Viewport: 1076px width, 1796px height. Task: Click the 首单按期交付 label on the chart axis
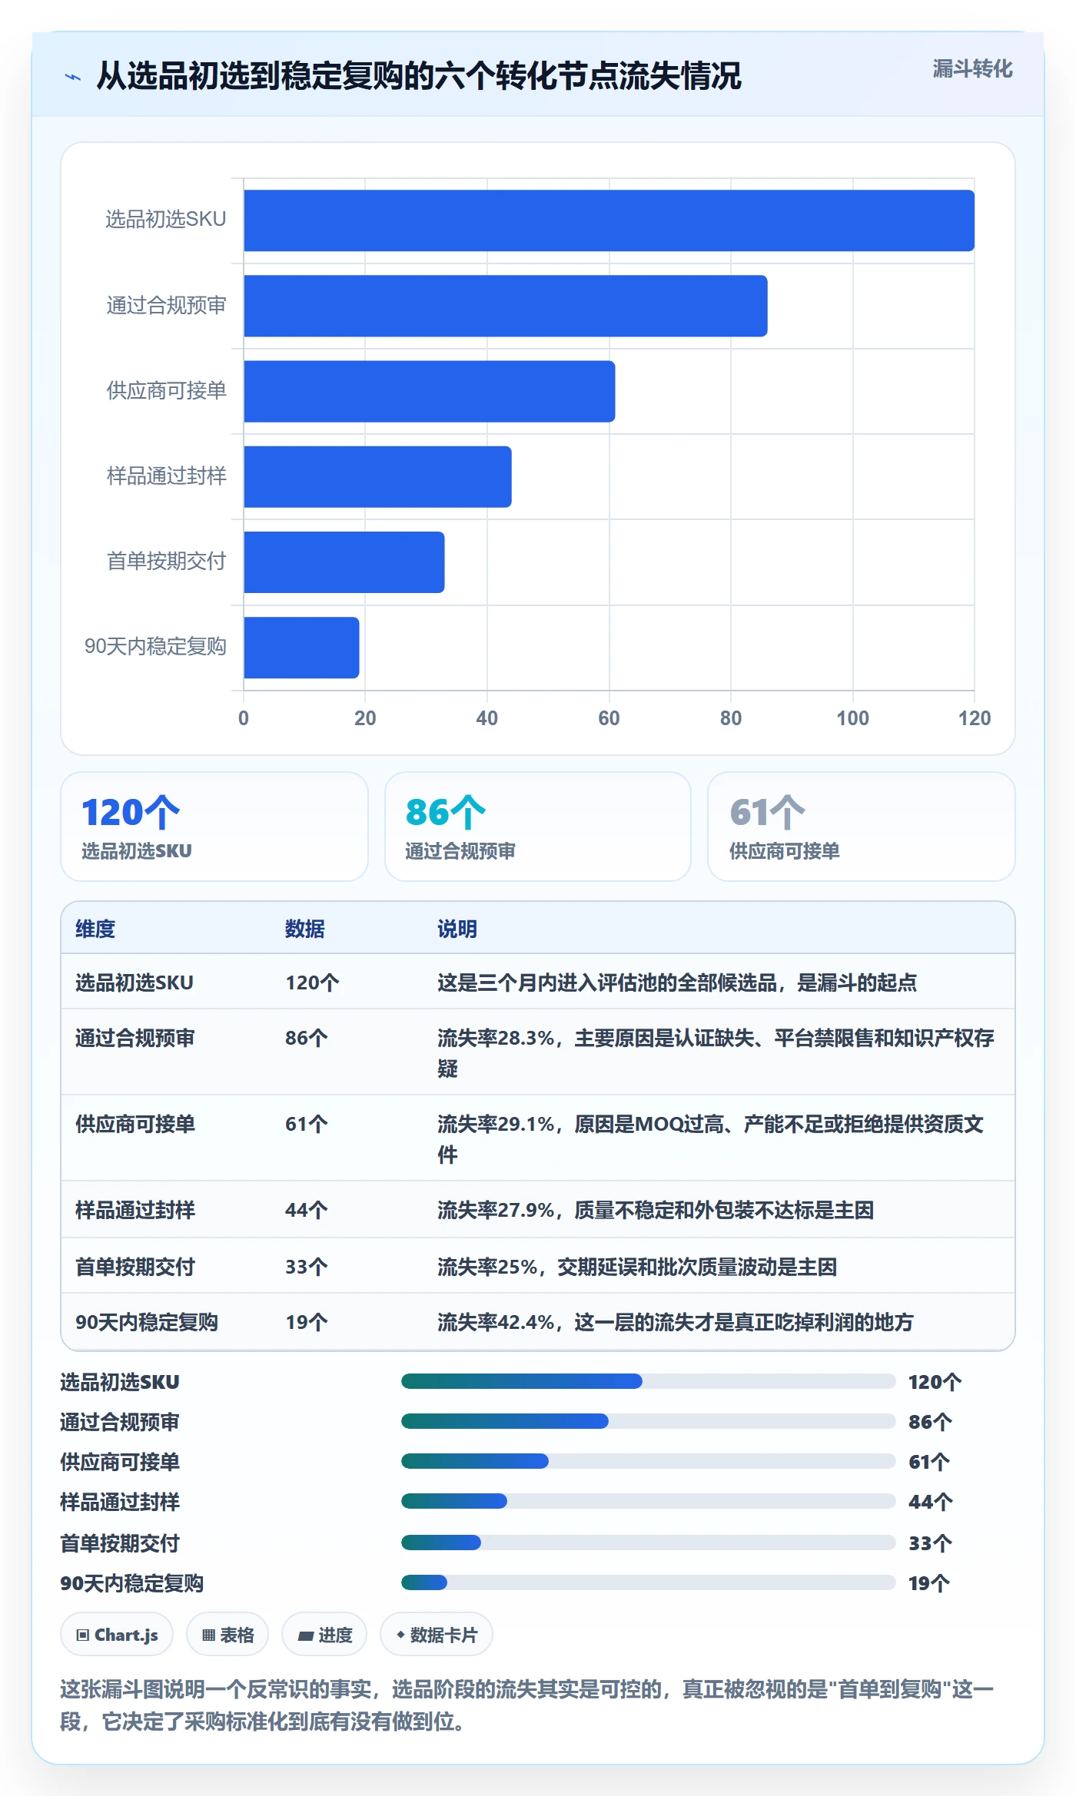coord(166,562)
